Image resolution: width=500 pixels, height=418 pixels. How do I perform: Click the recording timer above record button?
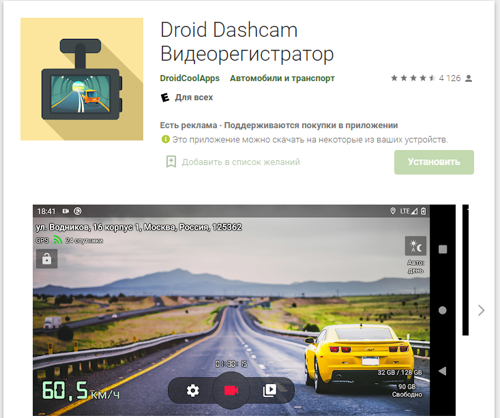coord(231,364)
